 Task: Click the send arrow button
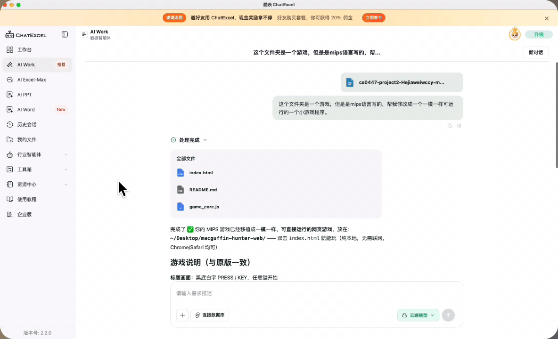[x=448, y=315]
